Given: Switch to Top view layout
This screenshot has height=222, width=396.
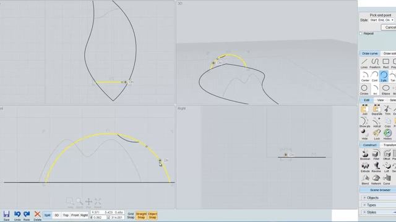Looking at the screenshot, I should coord(66,215).
